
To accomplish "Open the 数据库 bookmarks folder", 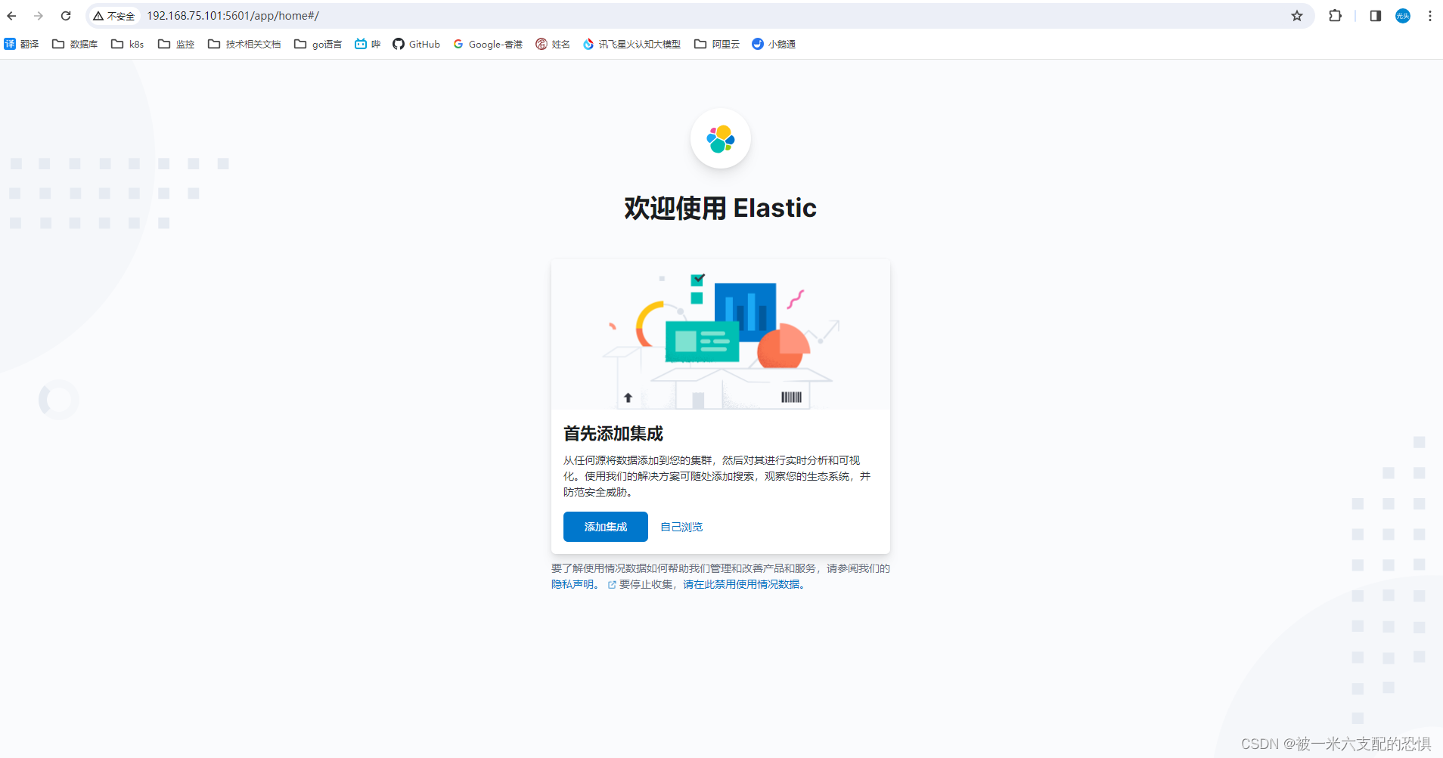I will pos(75,45).
